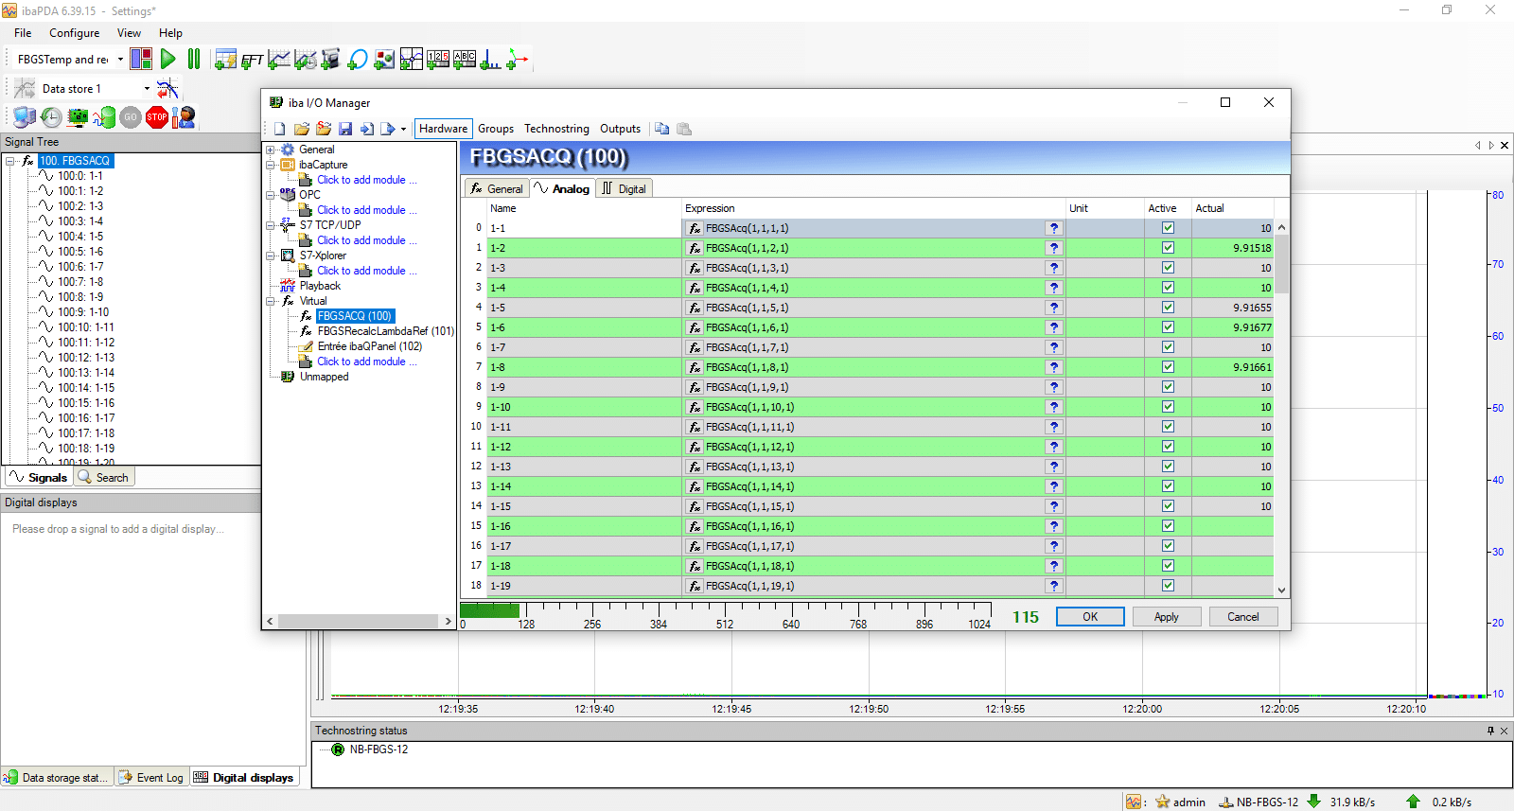Viewport: 1514px width, 811px height.
Task: Open the I/O Manager circuit board icon
Action: (78, 116)
